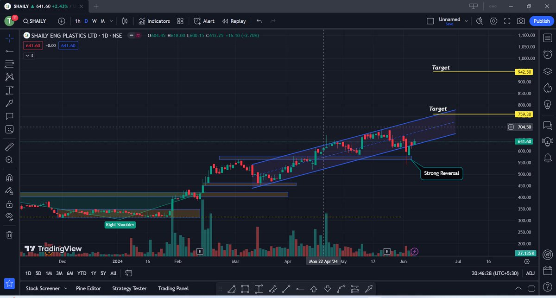The width and height of the screenshot is (556, 298).
Task: Expand the Unnamed layout dropdown
Action: [x=466, y=21]
